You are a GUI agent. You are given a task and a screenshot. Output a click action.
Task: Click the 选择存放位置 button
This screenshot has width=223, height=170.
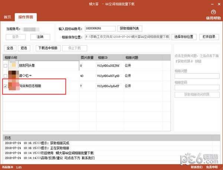click(x=184, y=37)
